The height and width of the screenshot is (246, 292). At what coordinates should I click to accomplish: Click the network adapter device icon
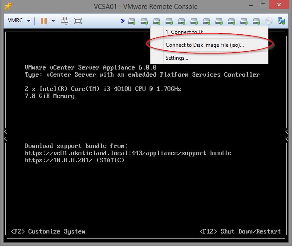tap(281, 21)
